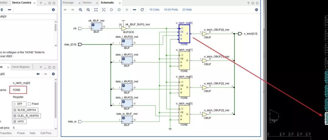Click SLICE_X96Y54 site button

tap(25, 110)
